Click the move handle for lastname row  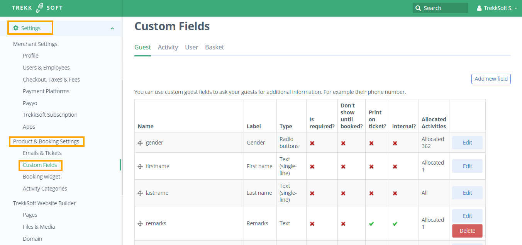coord(140,193)
